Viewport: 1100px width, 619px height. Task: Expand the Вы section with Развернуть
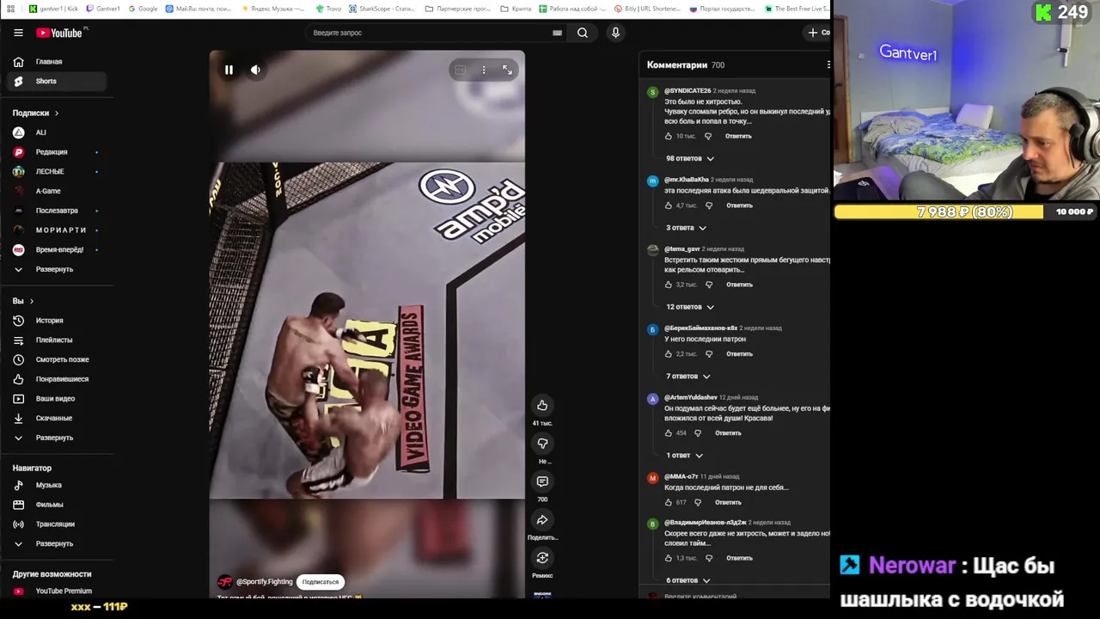pyautogui.click(x=57, y=438)
